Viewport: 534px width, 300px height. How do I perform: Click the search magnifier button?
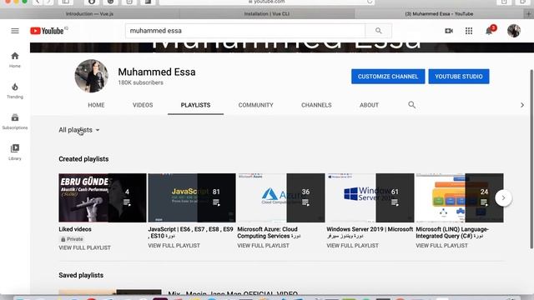[378, 31]
